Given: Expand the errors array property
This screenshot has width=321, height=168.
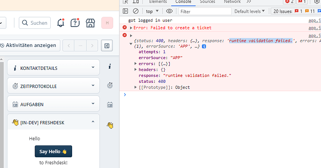Looking at the screenshot, I should [135, 63].
